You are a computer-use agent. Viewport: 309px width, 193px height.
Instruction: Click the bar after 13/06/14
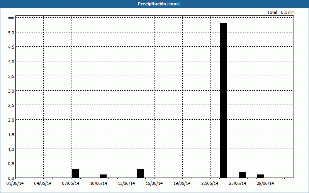tap(140, 173)
